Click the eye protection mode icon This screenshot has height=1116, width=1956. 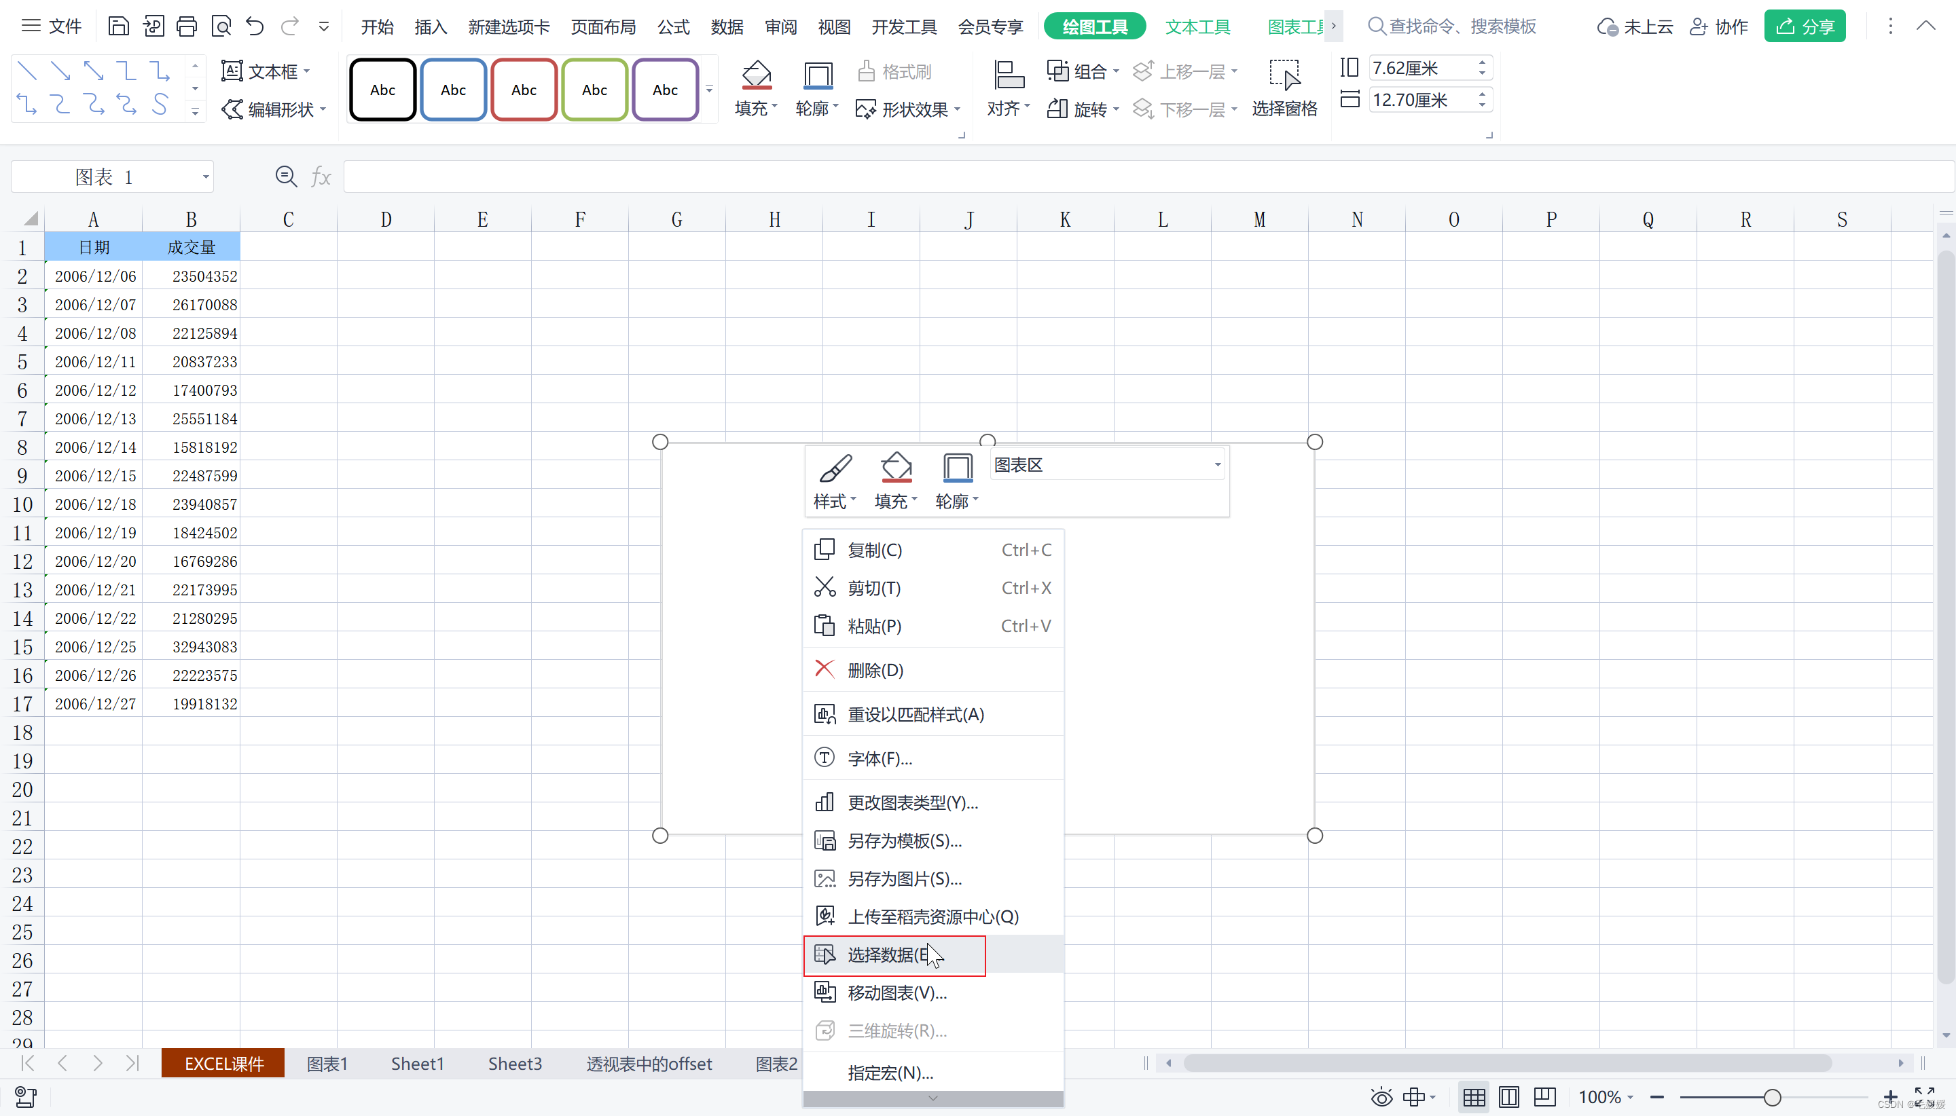click(x=1381, y=1098)
